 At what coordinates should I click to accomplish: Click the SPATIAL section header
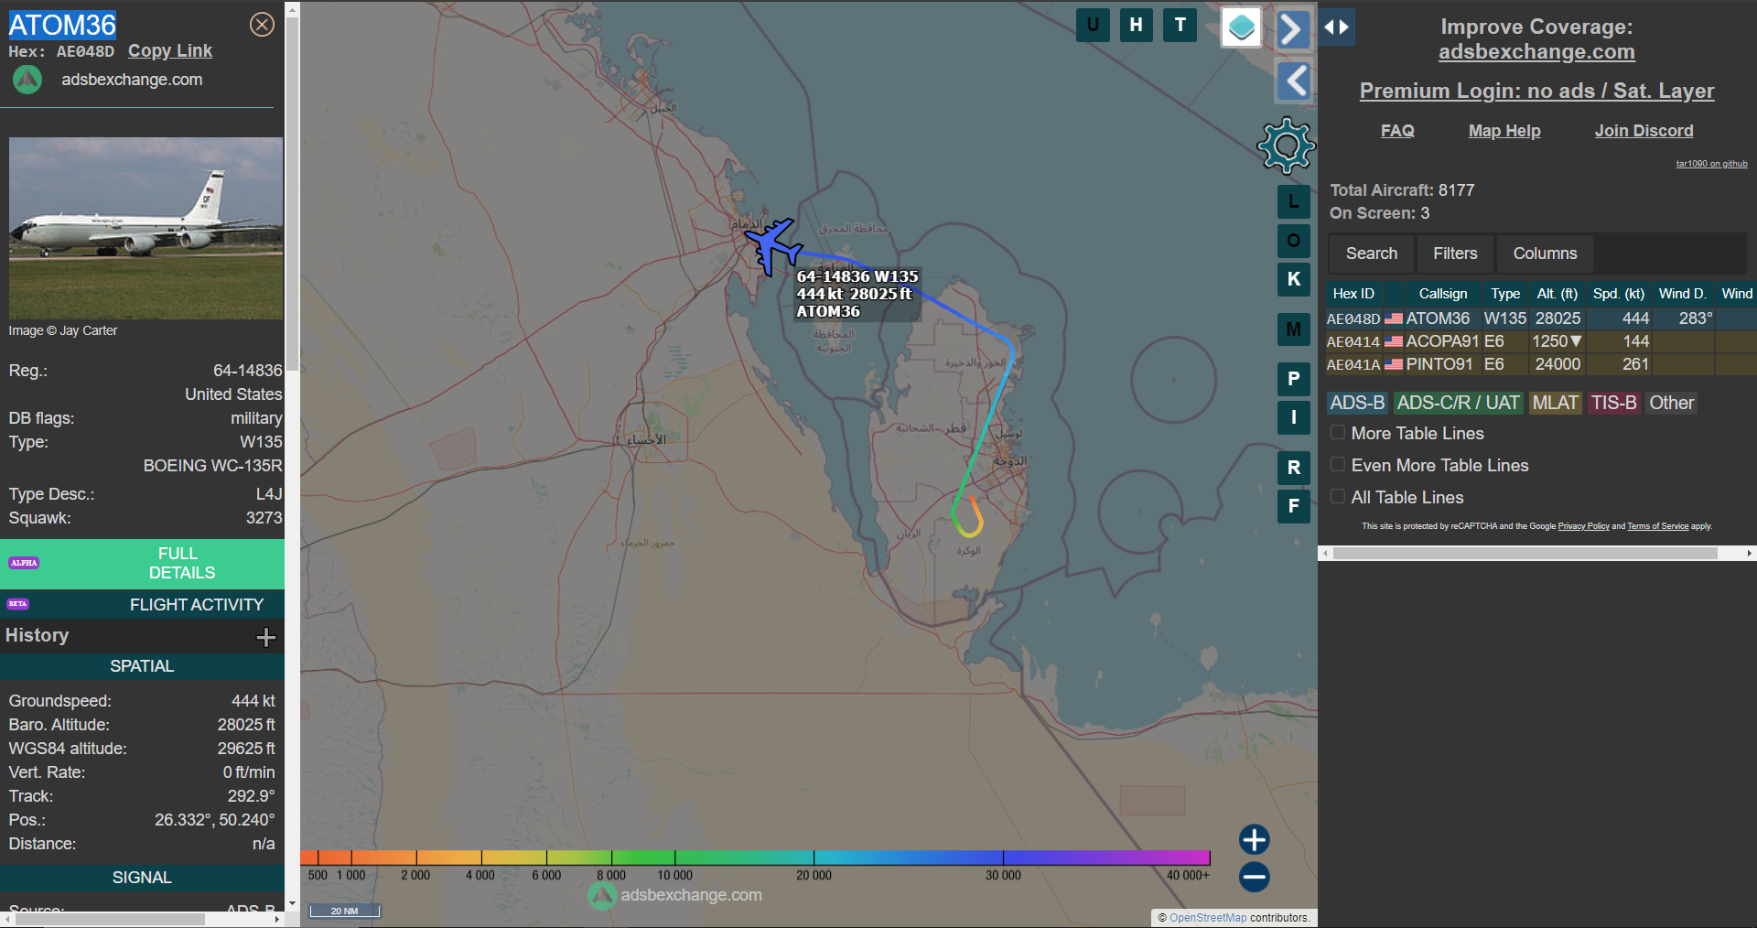pyautogui.click(x=142, y=666)
